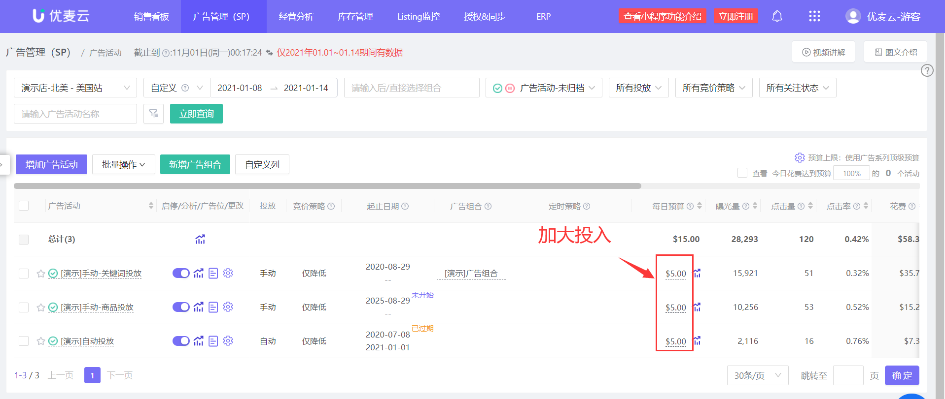Open the apps grid menu
The height and width of the screenshot is (399, 945).
[814, 16]
